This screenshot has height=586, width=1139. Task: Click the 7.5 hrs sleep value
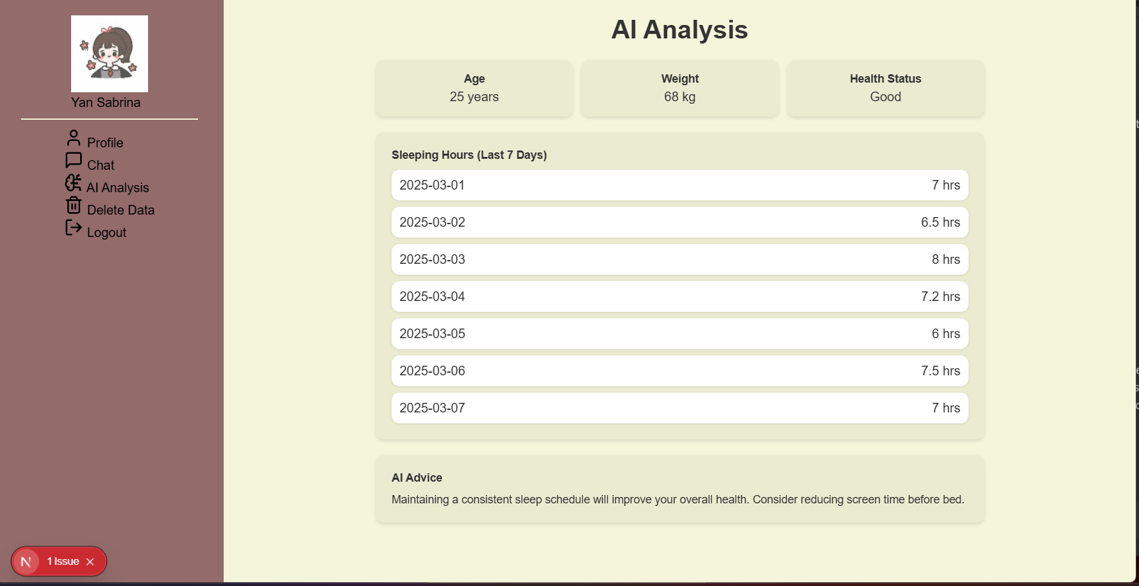[940, 371]
